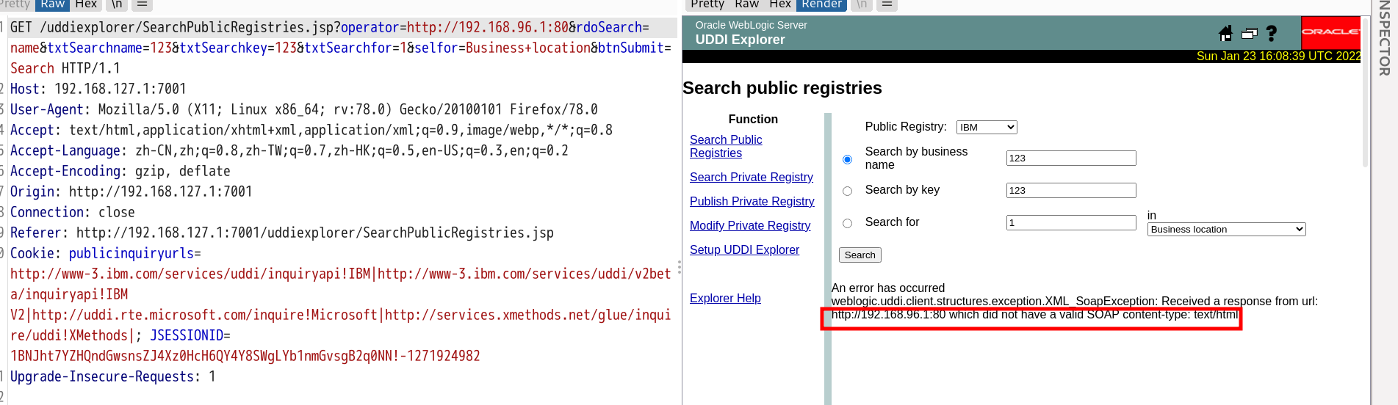Click the Oracle logo
Image resolution: width=1398 pixels, height=405 pixels.
pos(1330,32)
